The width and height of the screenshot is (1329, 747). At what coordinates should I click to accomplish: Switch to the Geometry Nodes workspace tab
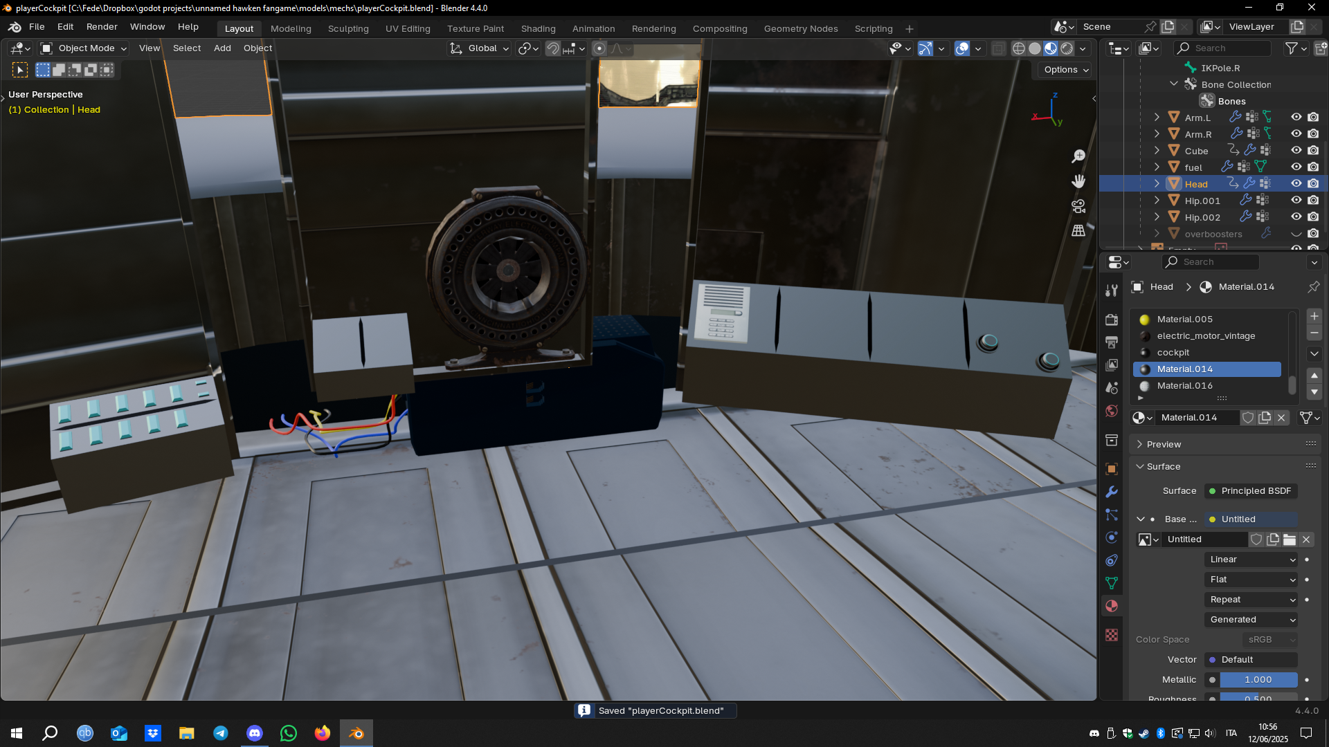801,28
